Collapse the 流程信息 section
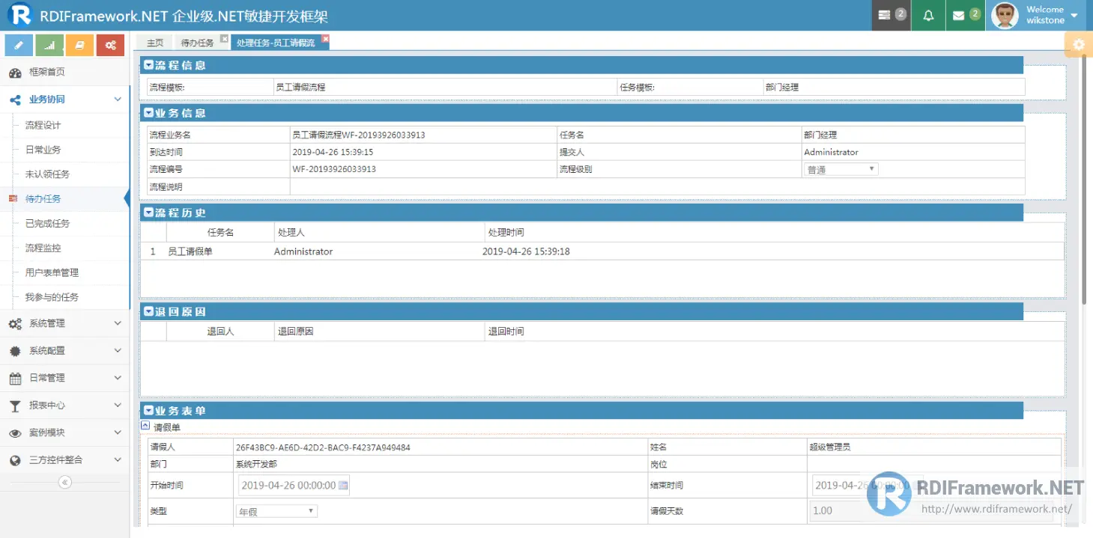The height and width of the screenshot is (538, 1093). pyautogui.click(x=148, y=65)
